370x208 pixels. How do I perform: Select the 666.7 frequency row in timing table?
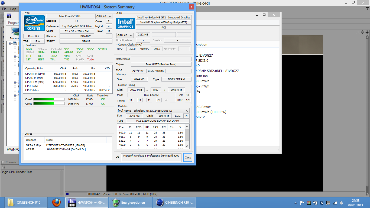(x=151, y=137)
